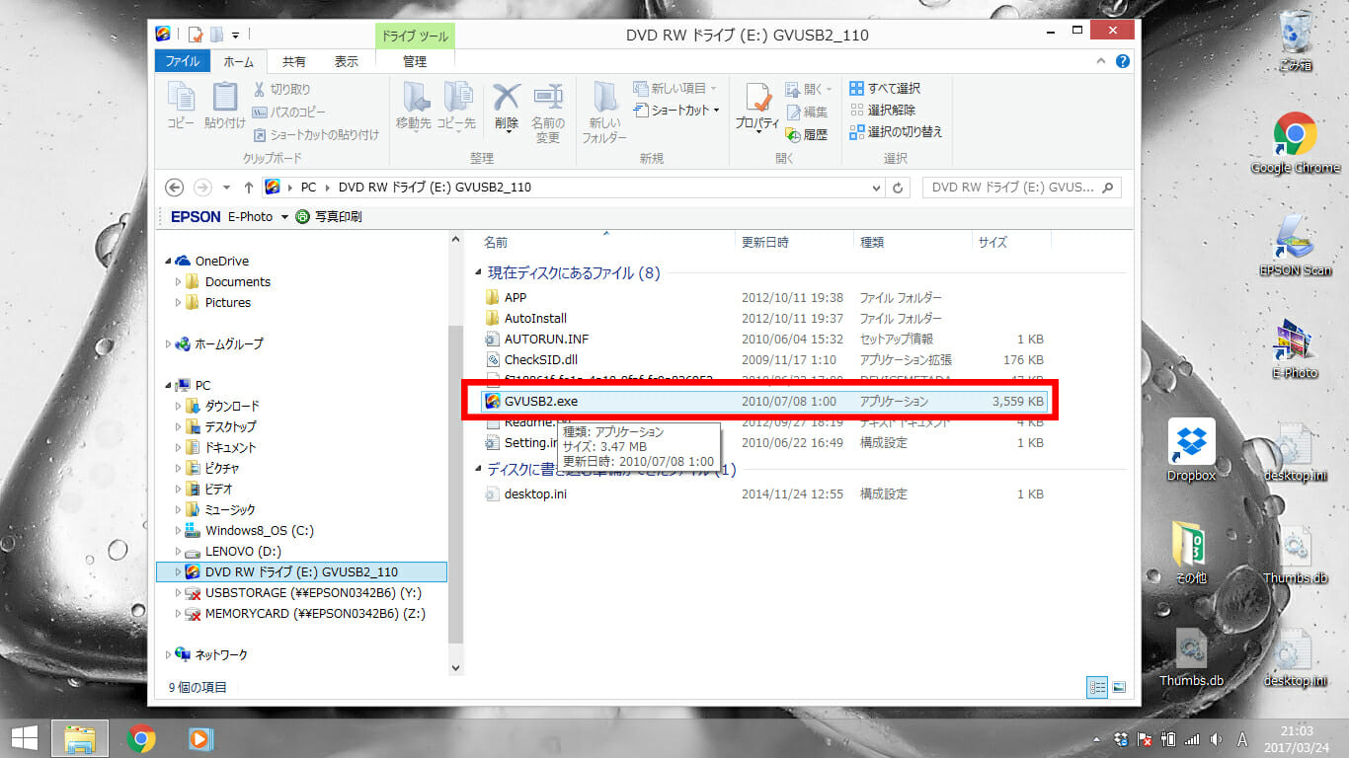Image resolution: width=1349 pixels, height=758 pixels.
Task: Collapse the PC tree node
Action: 169,385
